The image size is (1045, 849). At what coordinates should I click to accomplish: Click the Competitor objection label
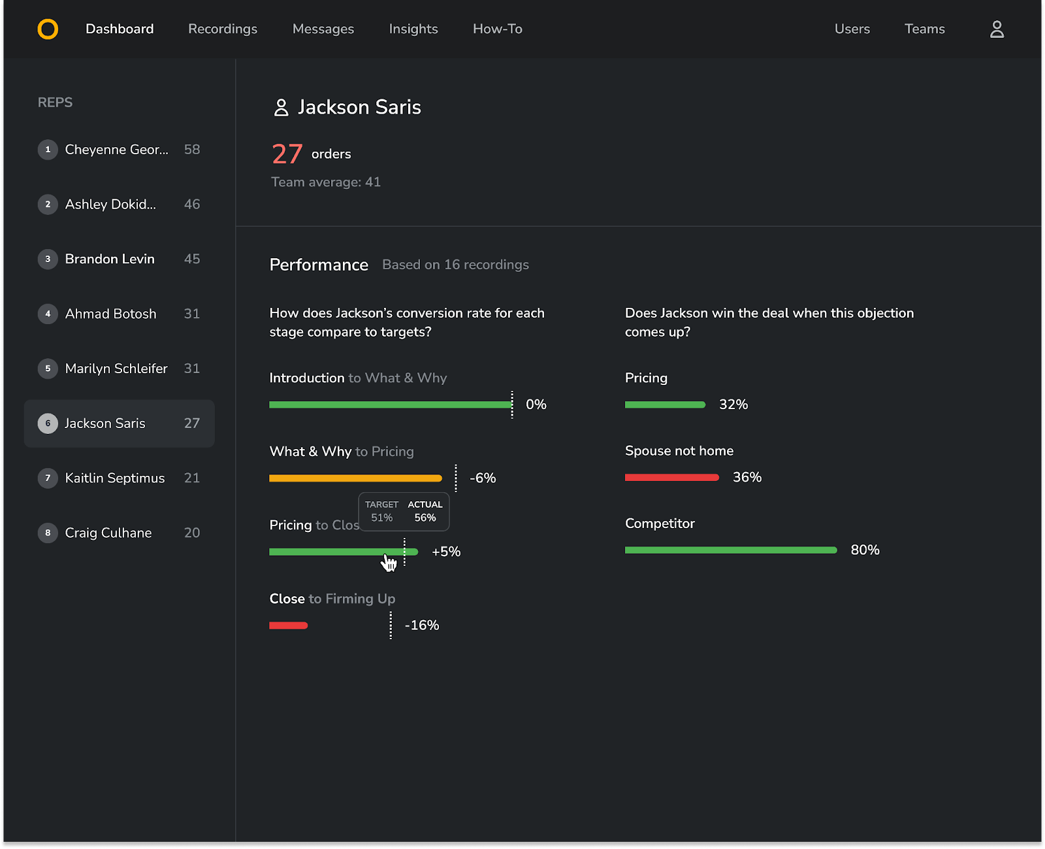point(660,524)
